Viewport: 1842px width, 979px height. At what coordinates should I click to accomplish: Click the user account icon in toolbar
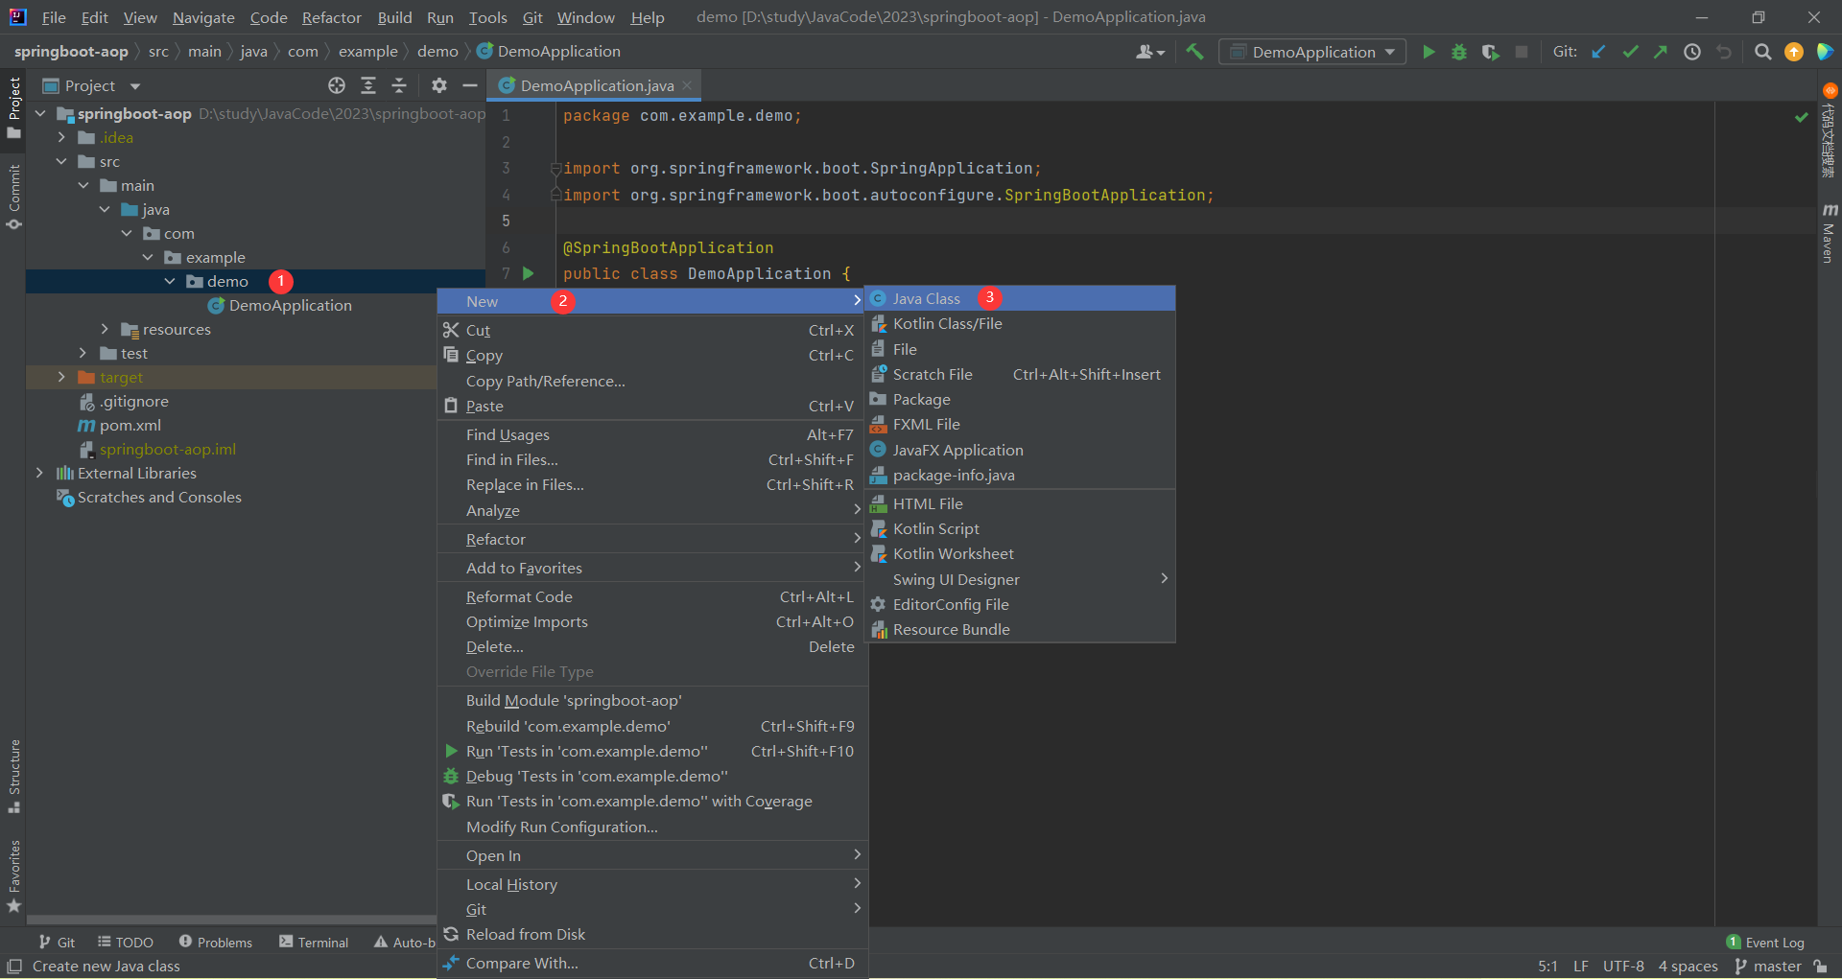click(1149, 52)
